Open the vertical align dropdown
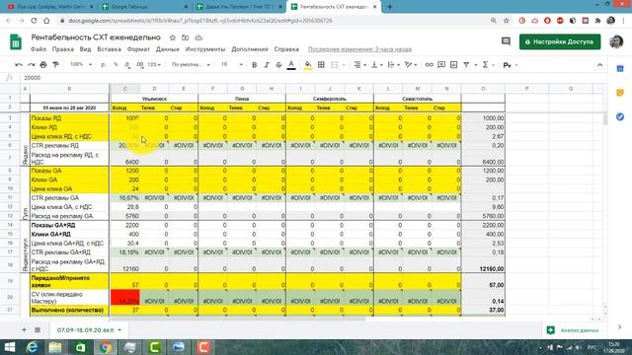The height and width of the screenshot is (355, 632). 377,65
